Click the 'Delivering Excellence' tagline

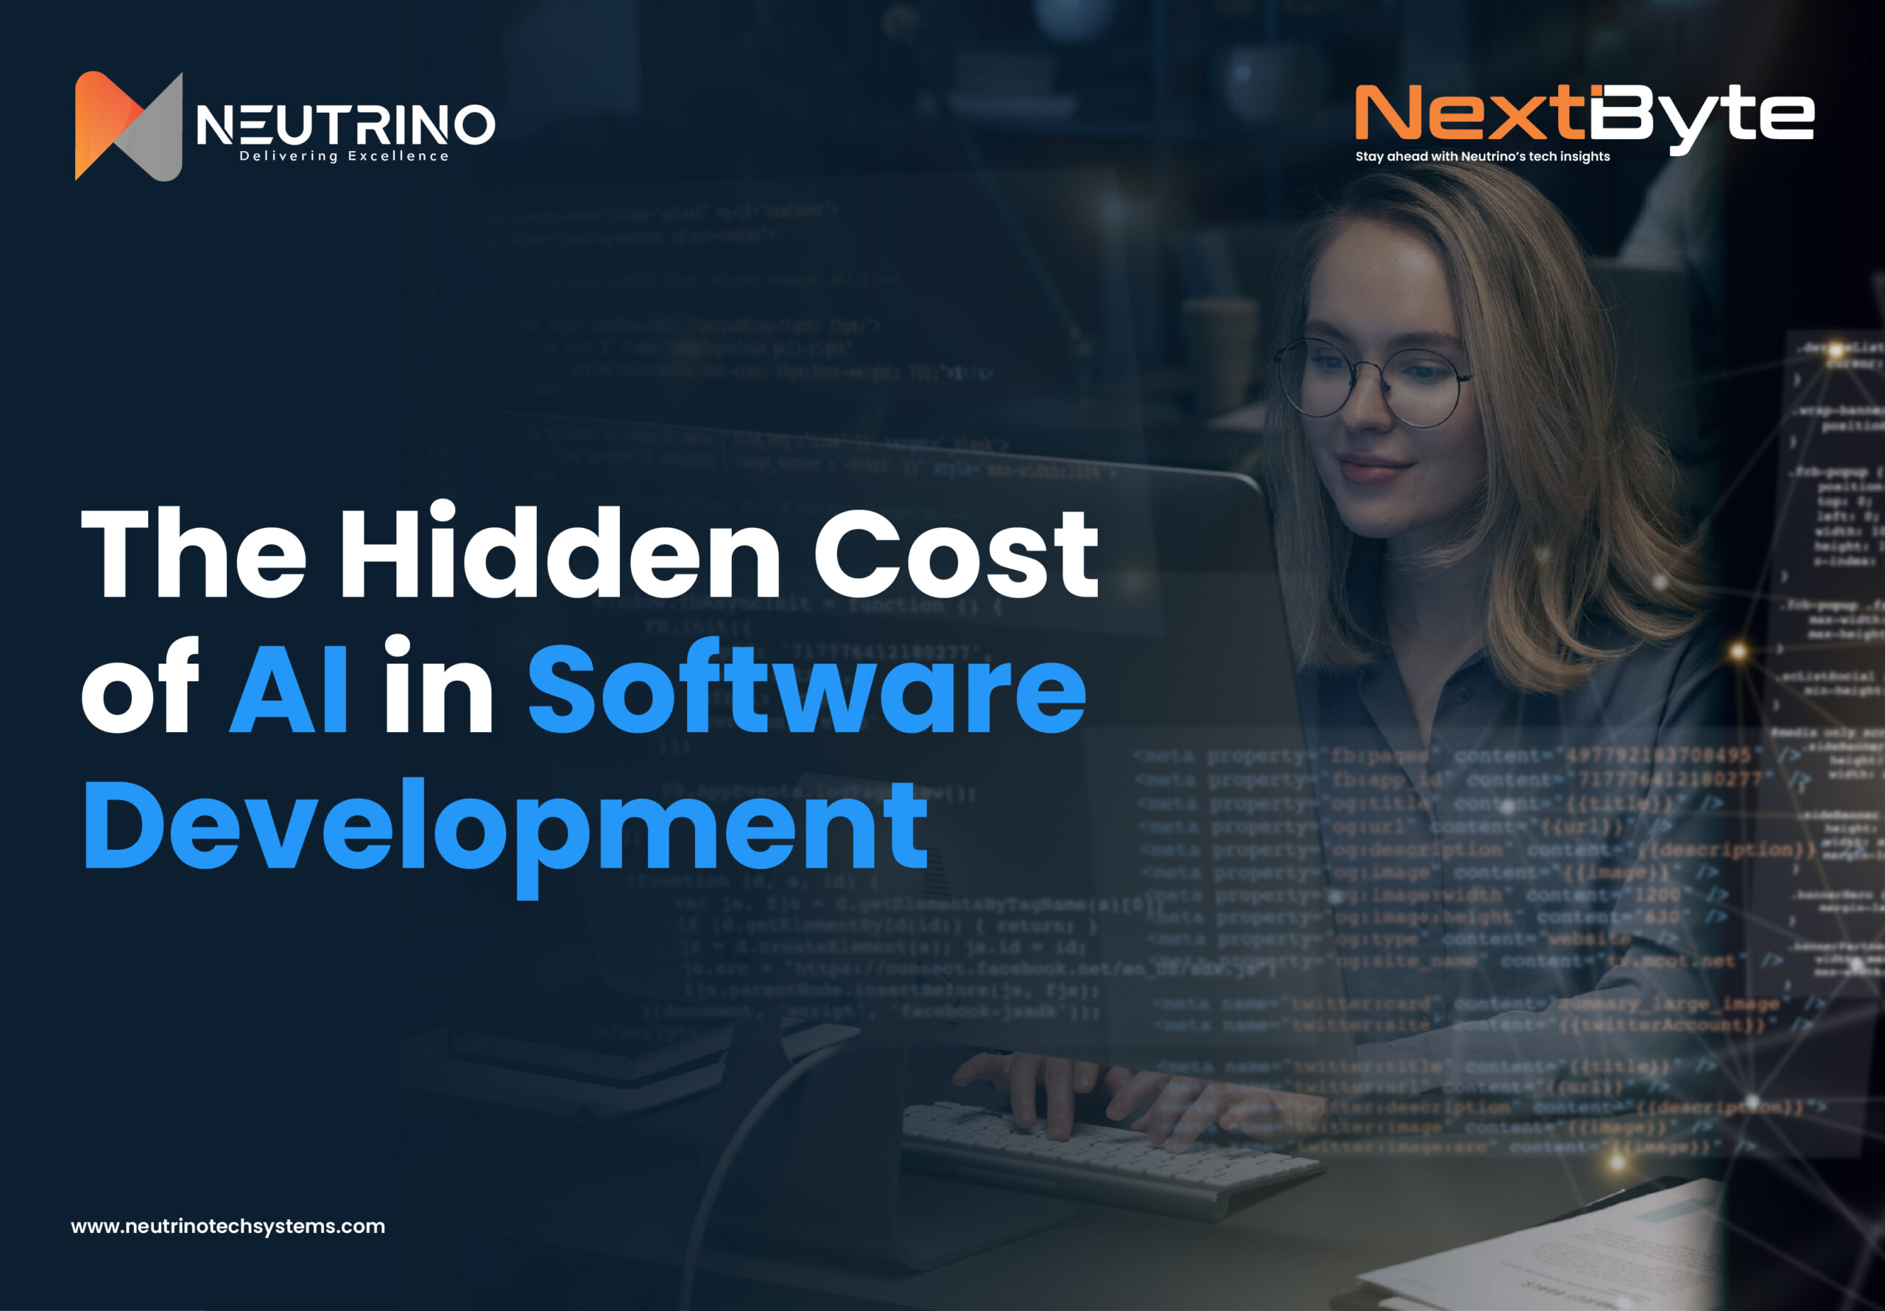(344, 156)
